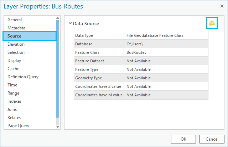Open the Elevation settings
Screen dimensions: 228x147
click(x=16, y=44)
